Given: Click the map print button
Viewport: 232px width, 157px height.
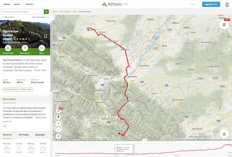Looking at the screenshot, I should pos(224,24).
